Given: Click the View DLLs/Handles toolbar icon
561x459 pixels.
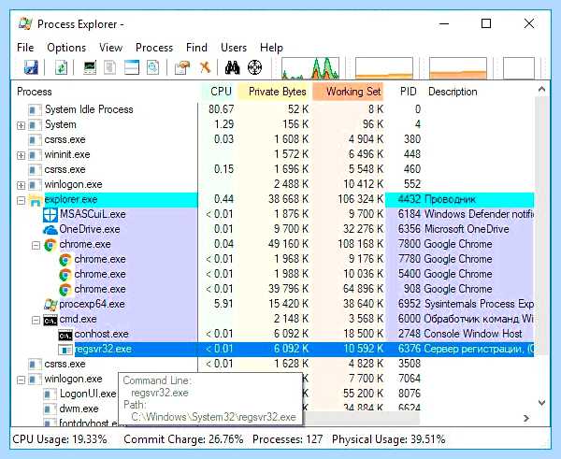Looking at the screenshot, I should click(152, 67).
